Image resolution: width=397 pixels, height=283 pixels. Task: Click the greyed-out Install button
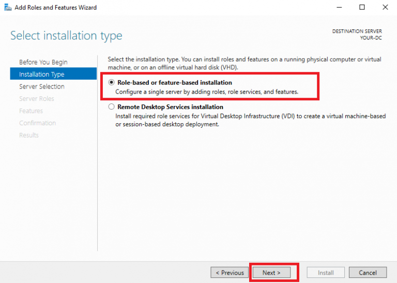pos(326,273)
